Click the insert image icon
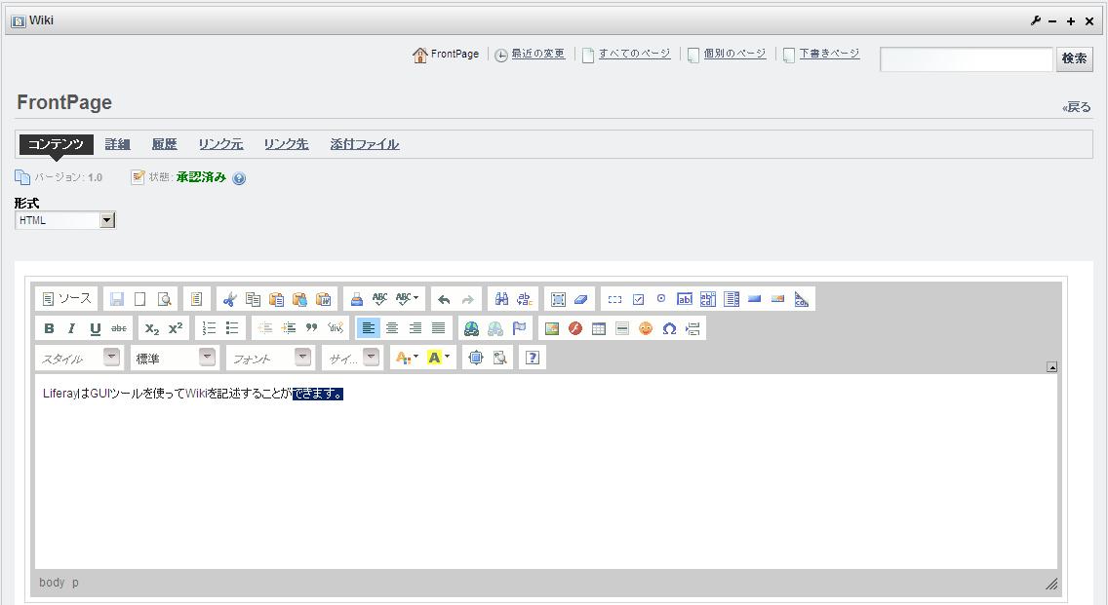The width and height of the screenshot is (1108, 605). click(552, 328)
